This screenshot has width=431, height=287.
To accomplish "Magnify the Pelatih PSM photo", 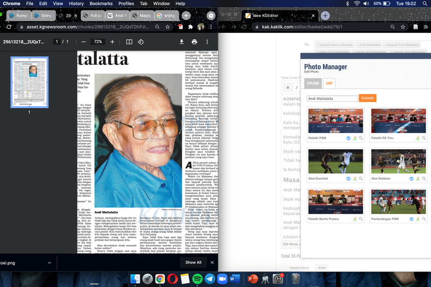I will (361, 138).
